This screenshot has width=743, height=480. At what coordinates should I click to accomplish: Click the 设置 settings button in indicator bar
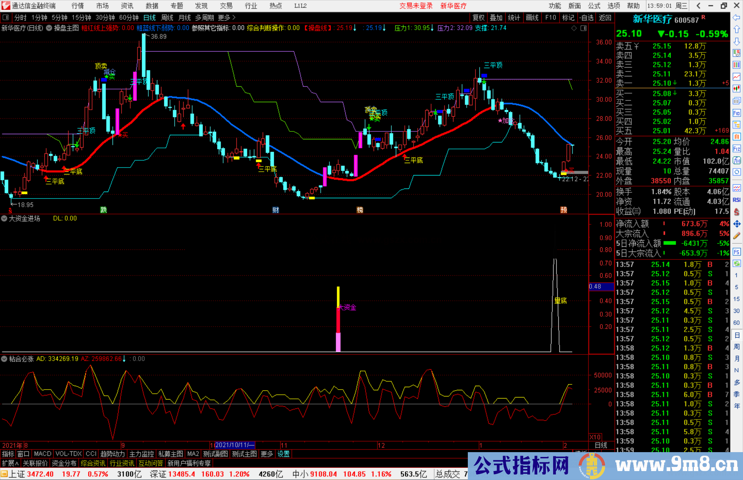coord(283,454)
